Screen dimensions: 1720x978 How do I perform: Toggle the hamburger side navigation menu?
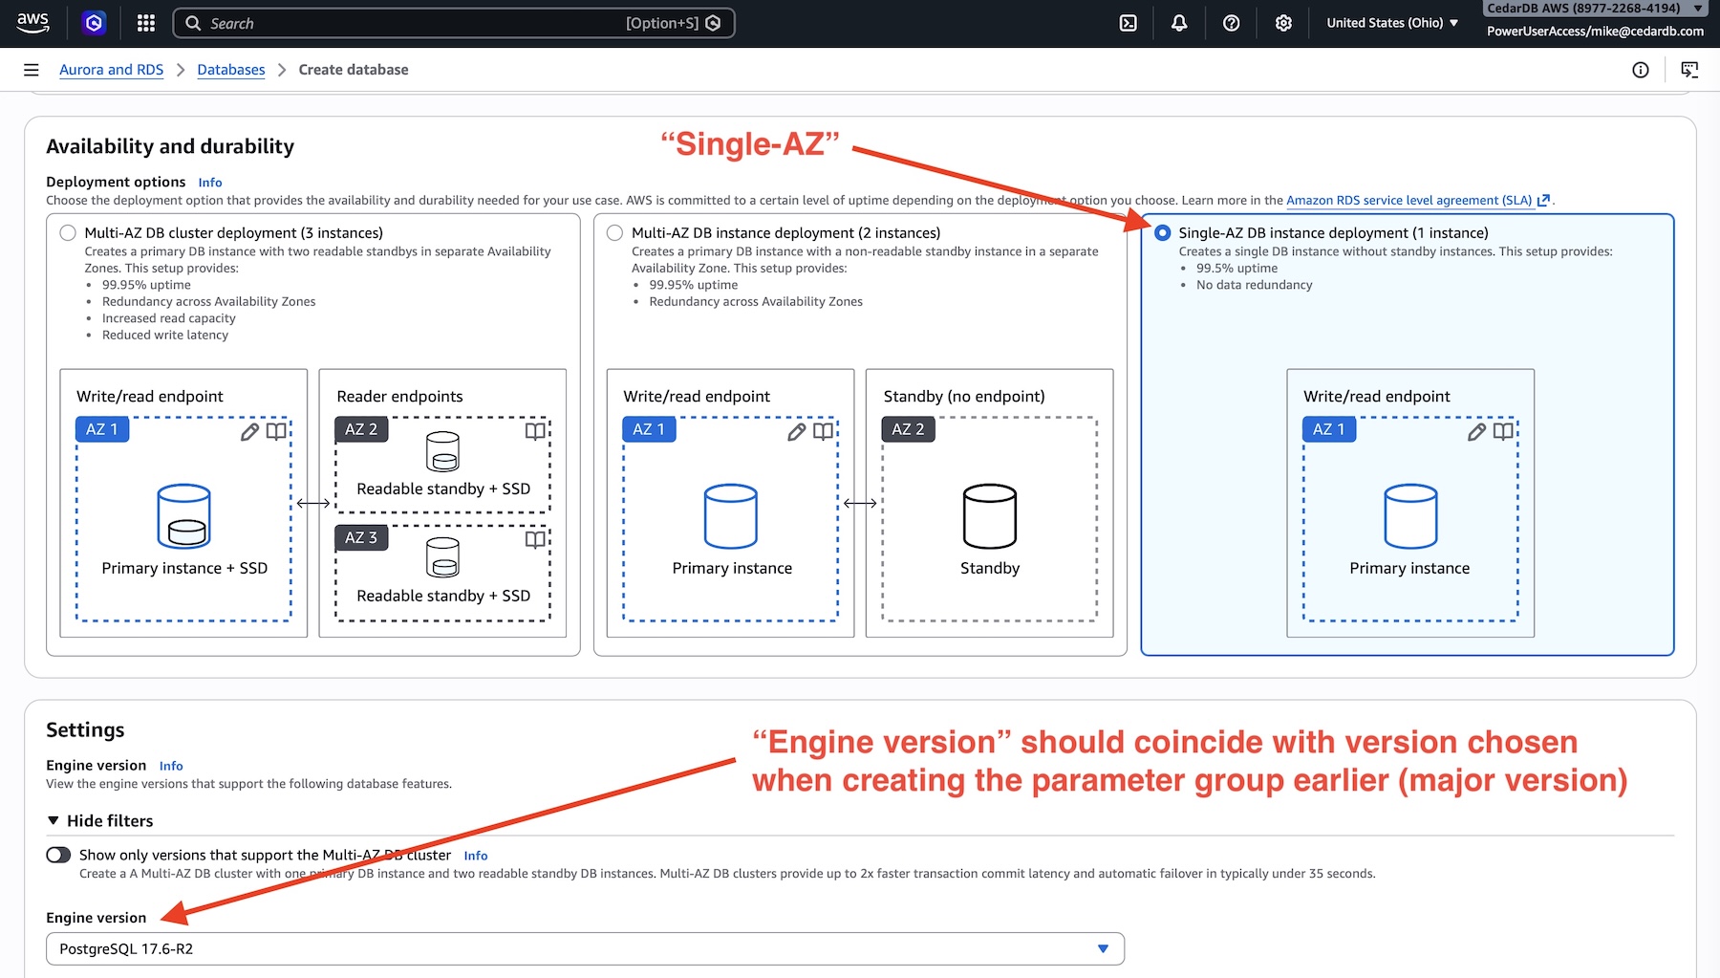coord(32,70)
